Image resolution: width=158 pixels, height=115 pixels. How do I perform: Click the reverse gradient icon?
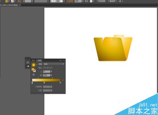(x=33, y=75)
